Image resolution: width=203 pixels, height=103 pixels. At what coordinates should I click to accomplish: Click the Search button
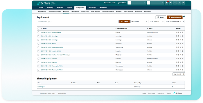[124, 22]
